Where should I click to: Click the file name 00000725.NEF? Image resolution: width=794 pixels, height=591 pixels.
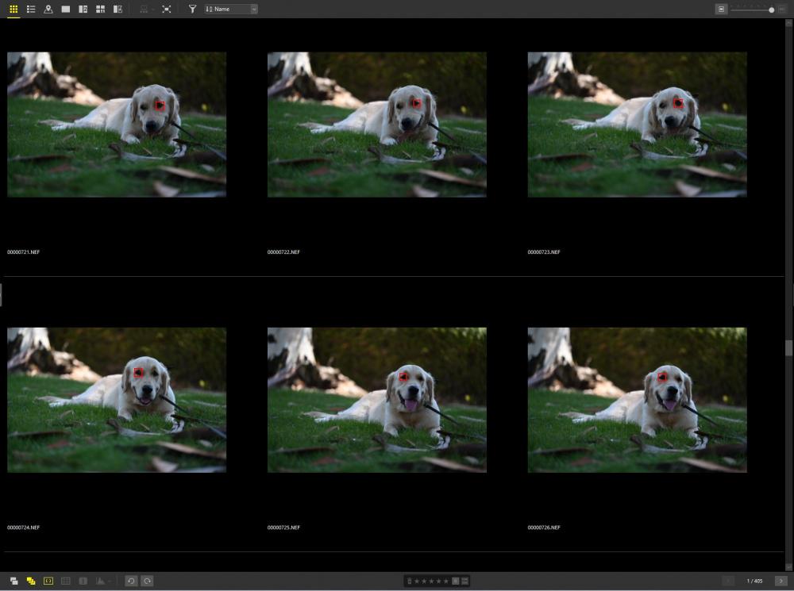click(283, 528)
